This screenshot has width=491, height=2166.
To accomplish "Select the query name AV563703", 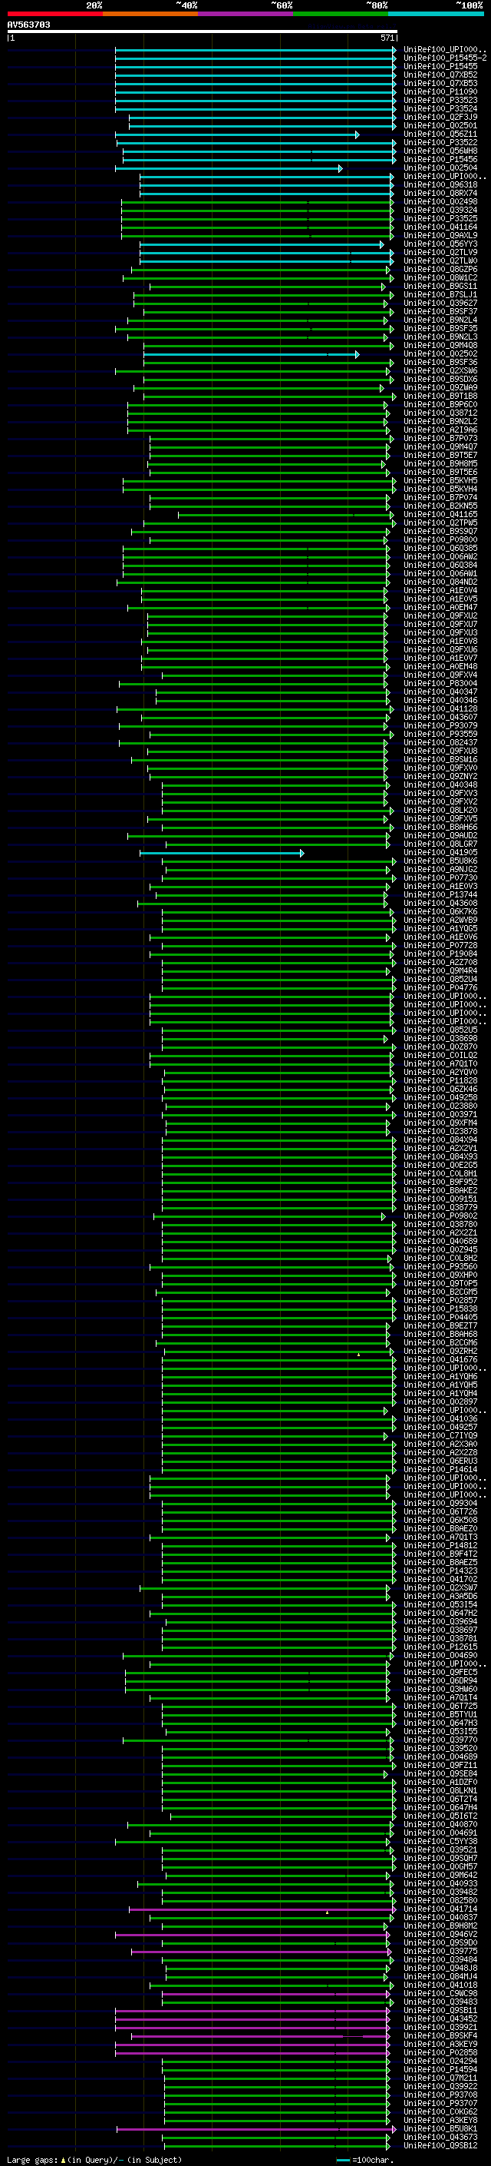I will pos(28,25).
